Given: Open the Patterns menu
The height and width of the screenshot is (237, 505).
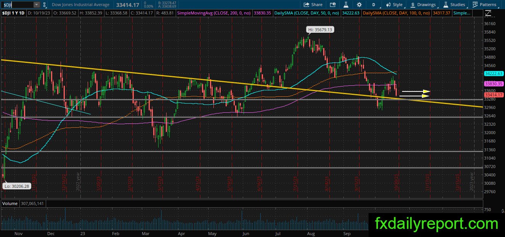Looking at the screenshot, I should click(484, 5).
